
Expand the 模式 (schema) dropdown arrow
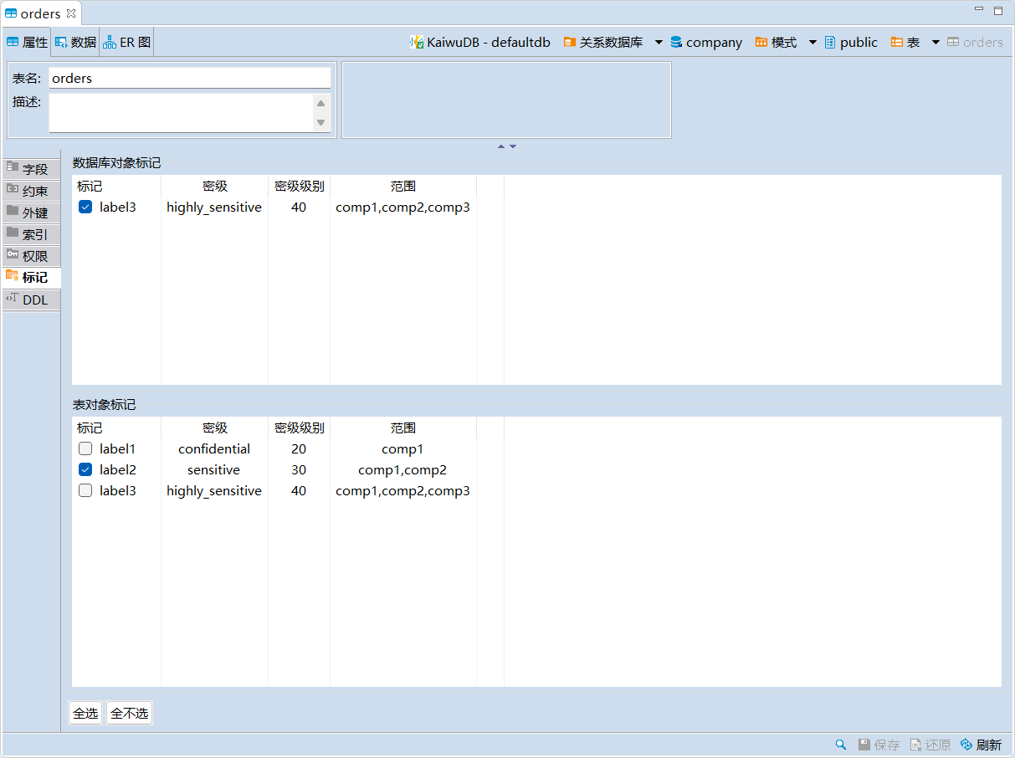click(813, 43)
